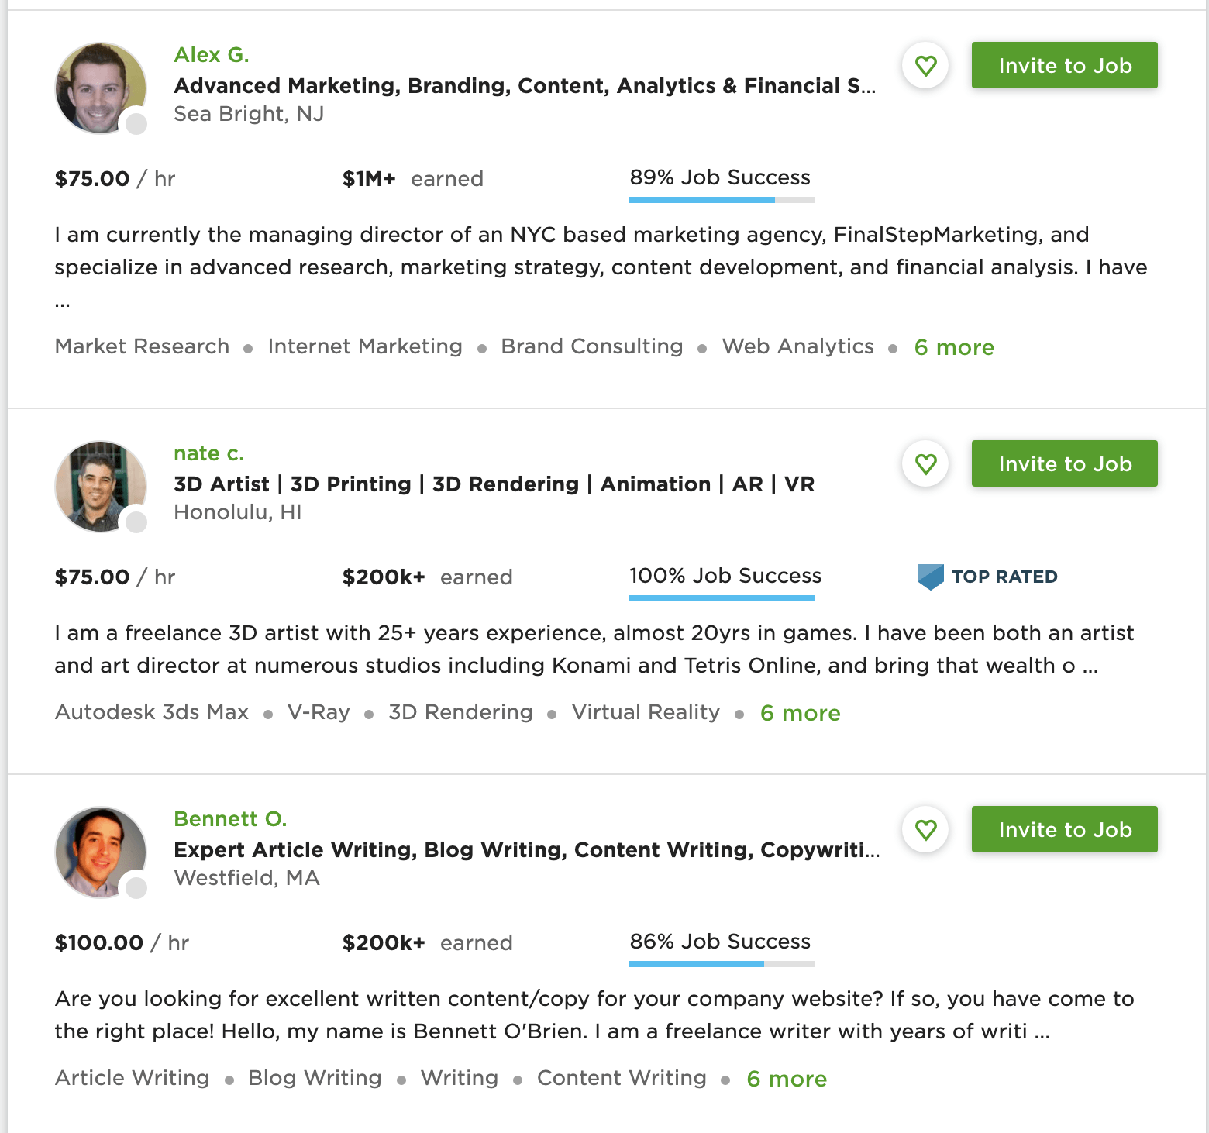Select the Blog Writing skill tag
Screen dimensions: 1209x1133
click(313, 1078)
